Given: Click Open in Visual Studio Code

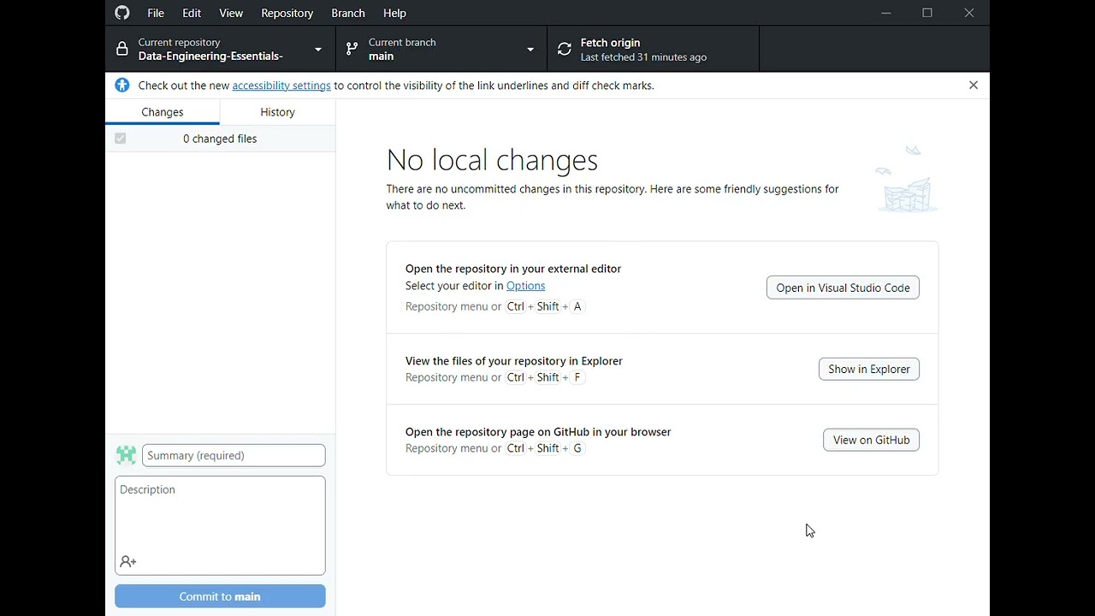Looking at the screenshot, I should tap(843, 287).
